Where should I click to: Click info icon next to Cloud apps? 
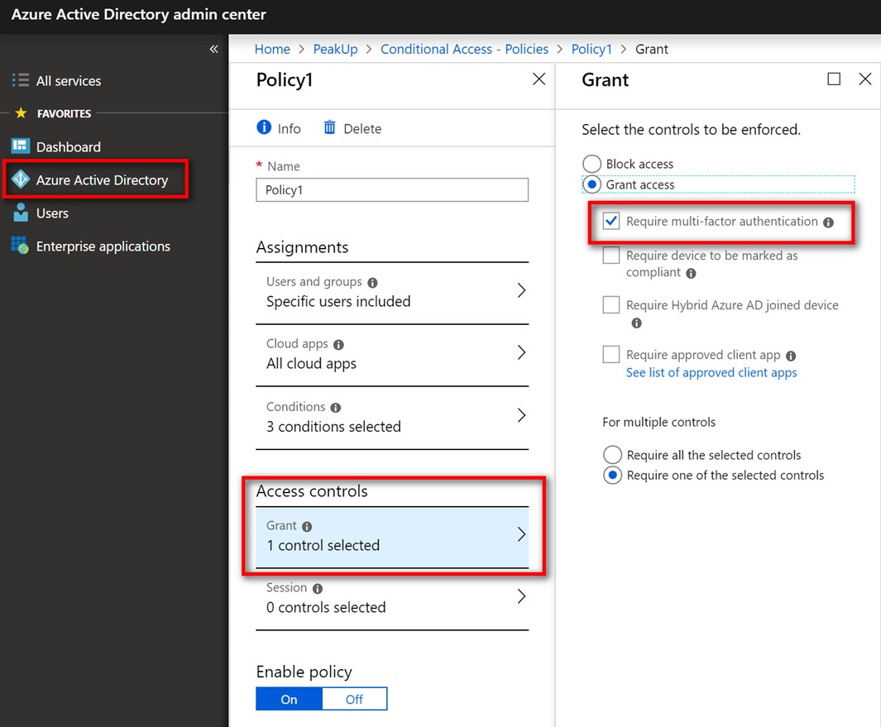point(338,345)
